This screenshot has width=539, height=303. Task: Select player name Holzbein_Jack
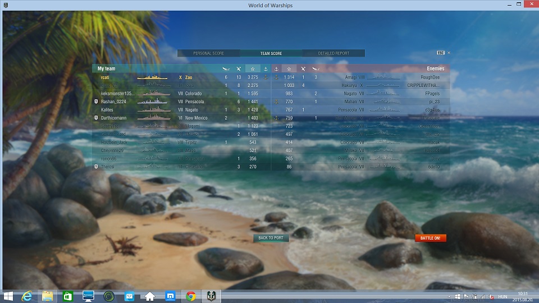coord(114,142)
